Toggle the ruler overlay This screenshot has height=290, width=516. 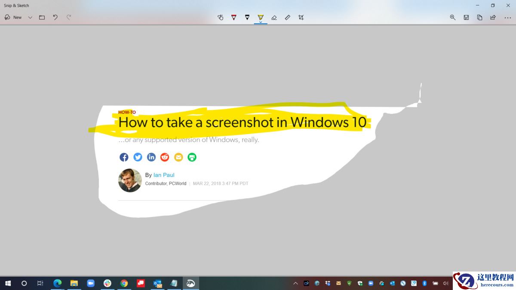(x=287, y=17)
